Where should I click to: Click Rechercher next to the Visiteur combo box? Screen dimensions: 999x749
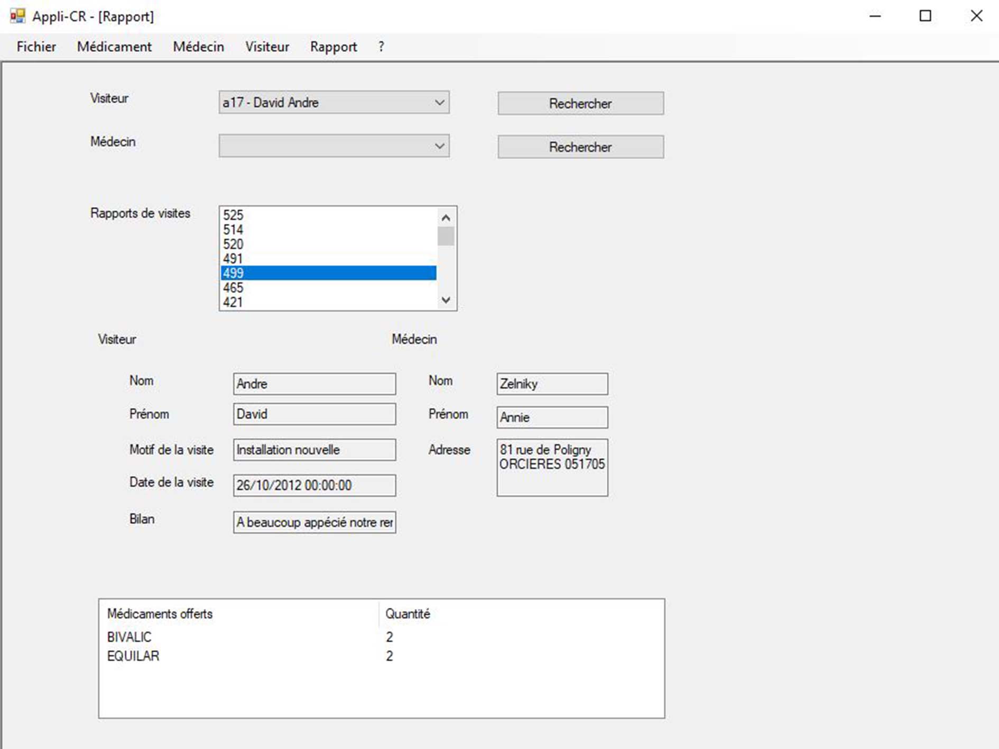coord(580,103)
